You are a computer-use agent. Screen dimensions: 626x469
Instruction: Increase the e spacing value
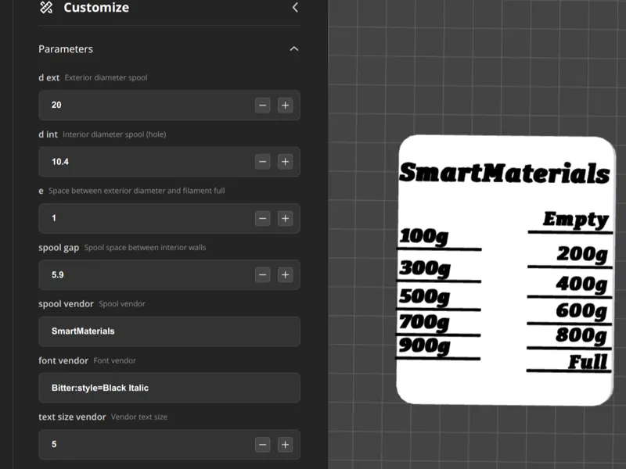tap(285, 218)
